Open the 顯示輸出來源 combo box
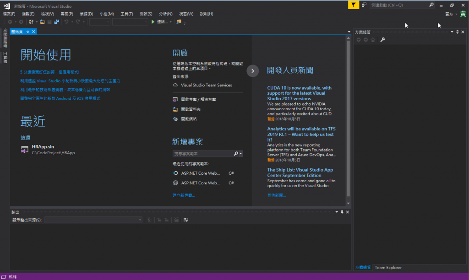 pyautogui.click(x=93, y=220)
